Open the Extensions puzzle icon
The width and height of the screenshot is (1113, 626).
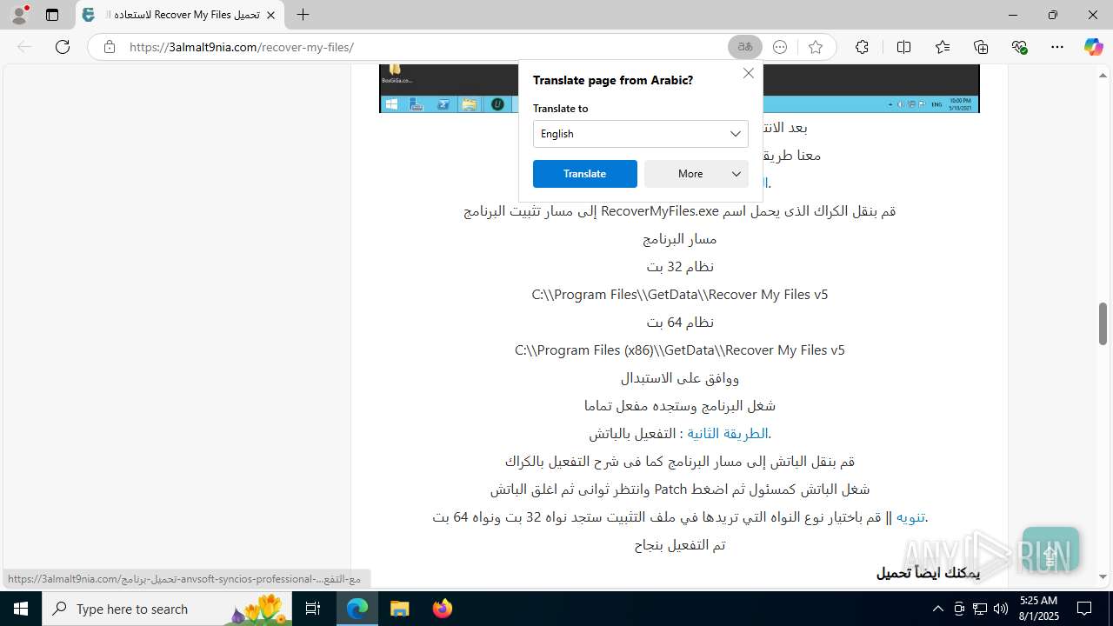coord(862,47)
